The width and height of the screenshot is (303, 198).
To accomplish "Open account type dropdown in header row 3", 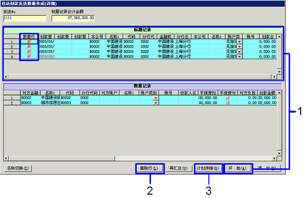I will point(240,52).
